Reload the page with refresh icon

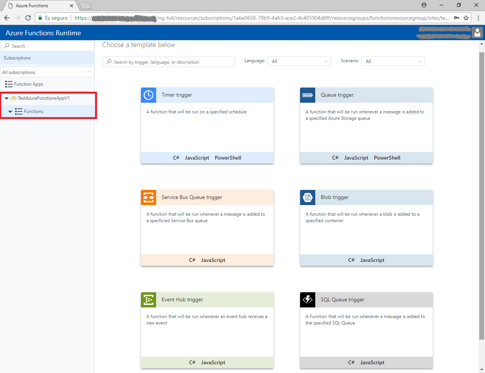pos(28,18)
